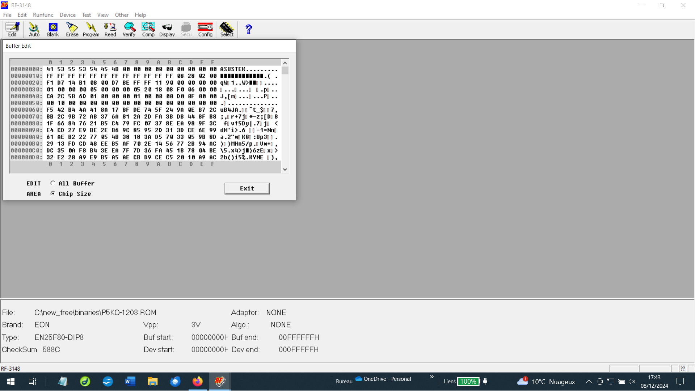Open the green swirl app on taskbar
This screenshot has height=392, width=695.
pyautogui.click(x=85, y=382)
